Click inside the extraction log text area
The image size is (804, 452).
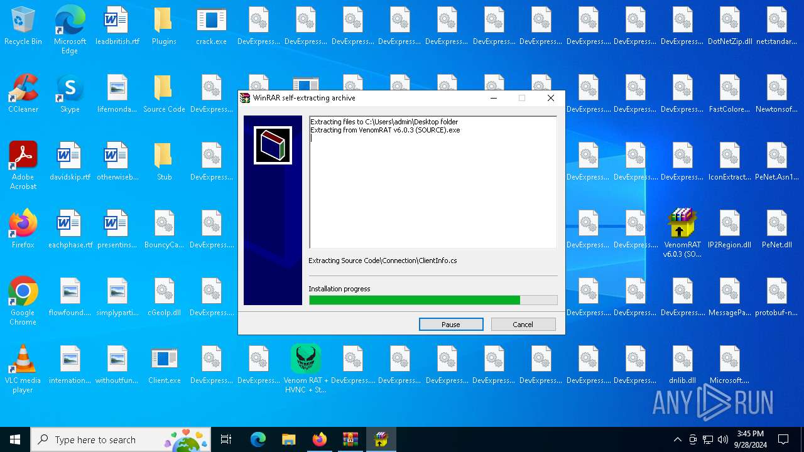[433, 182]
